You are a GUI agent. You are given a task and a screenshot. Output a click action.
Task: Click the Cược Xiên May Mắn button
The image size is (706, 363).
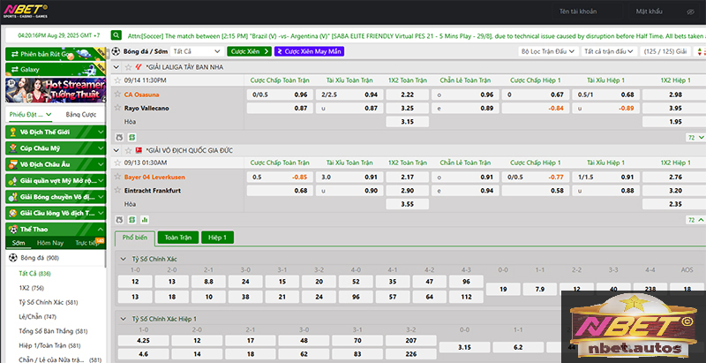pos(309,51)
